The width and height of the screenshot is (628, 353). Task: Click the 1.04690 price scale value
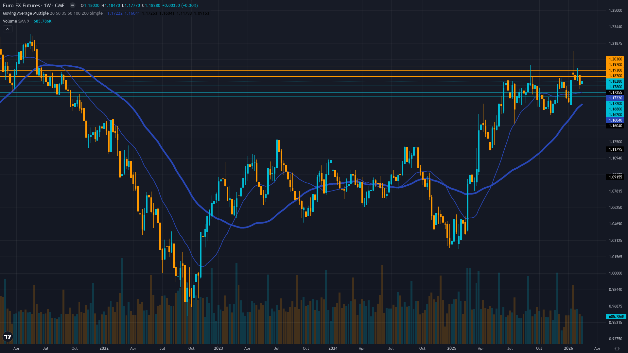[616, 224]
